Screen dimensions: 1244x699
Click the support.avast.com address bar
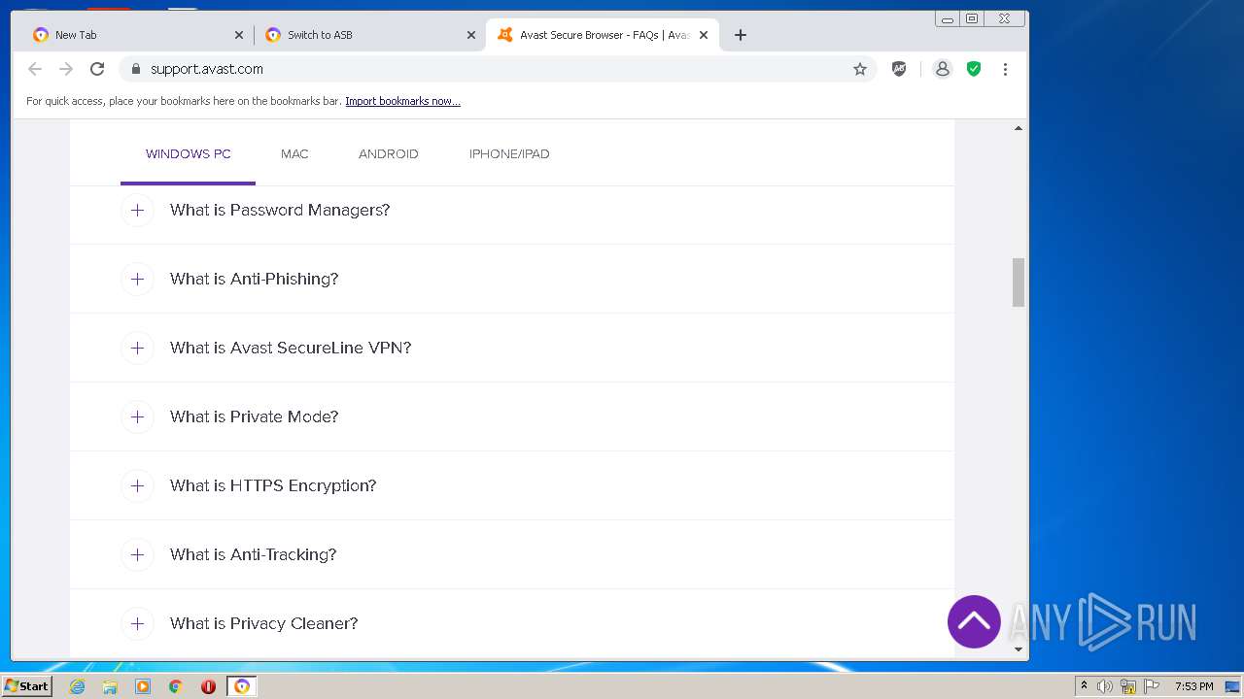498,69
